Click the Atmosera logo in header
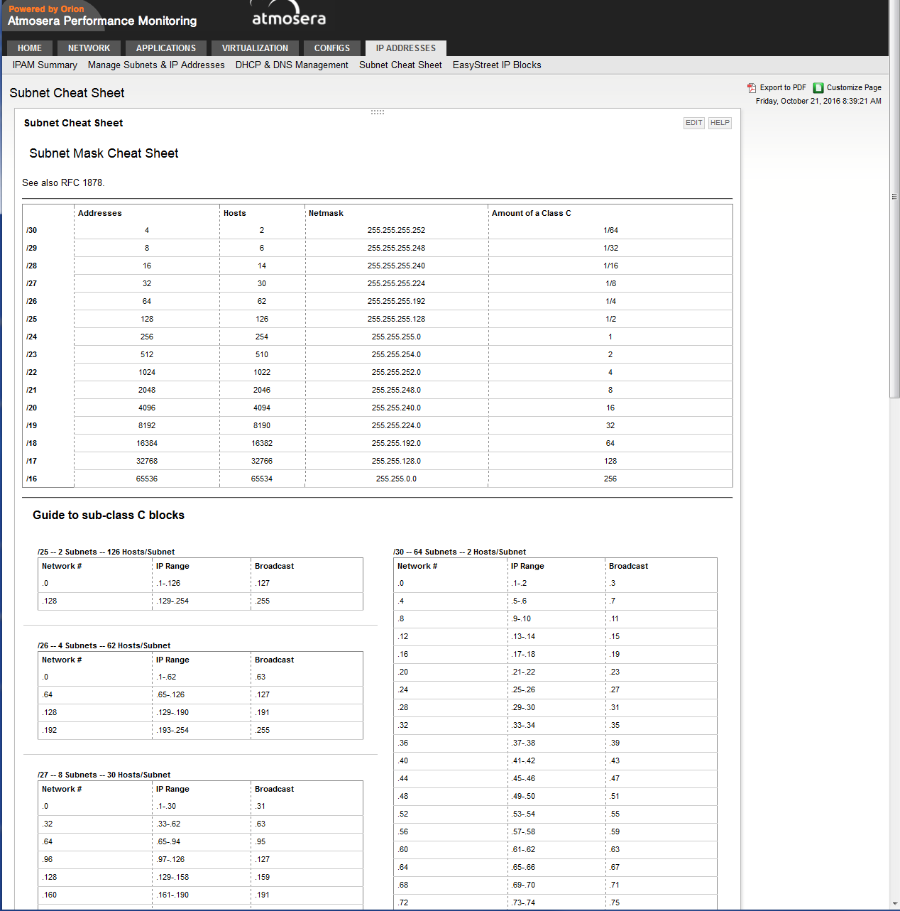Image resolution: width=900 pixels, height=911 pixels. coord(288,14)
